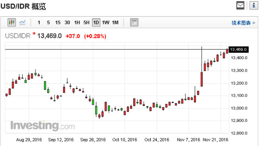The width and height of the screenshot is (259, 146).
Task: Switch to line chart view
Action: (22, 22)
